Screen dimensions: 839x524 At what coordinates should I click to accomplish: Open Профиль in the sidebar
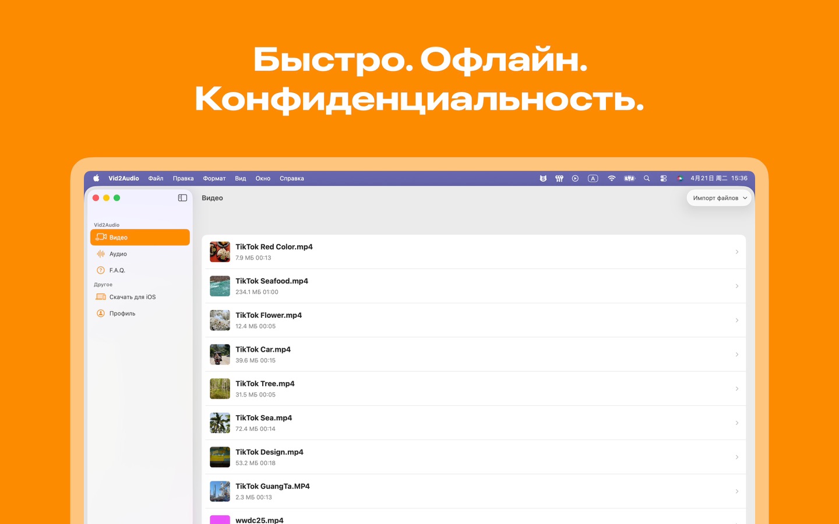pos(140,313)
